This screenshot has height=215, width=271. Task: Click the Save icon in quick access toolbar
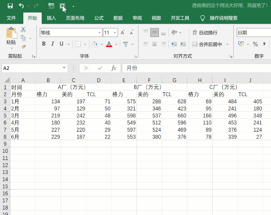(x=10, y=6)
